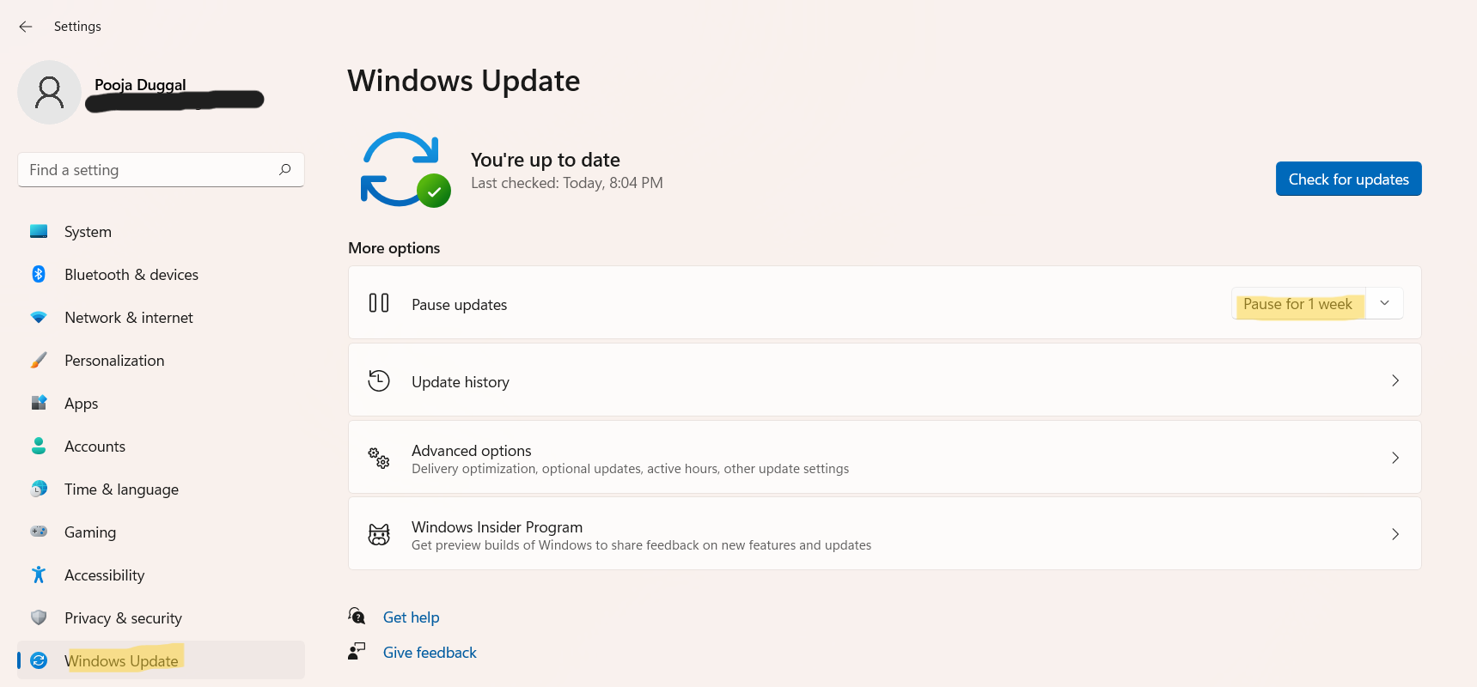Click the Bluetooth icon in sidebar
1477x687 pixels.
pos(39,274)
